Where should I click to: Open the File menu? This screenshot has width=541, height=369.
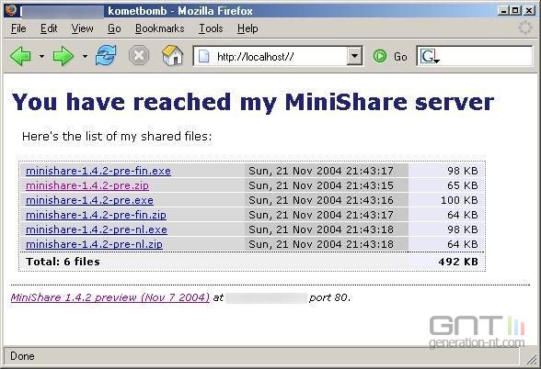[18, 28]
